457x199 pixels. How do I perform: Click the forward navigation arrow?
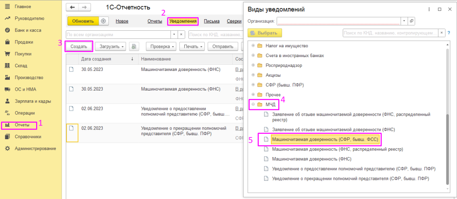[84, 7]
